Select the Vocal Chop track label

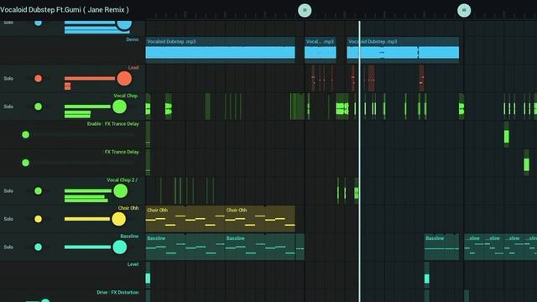point(125,96)
